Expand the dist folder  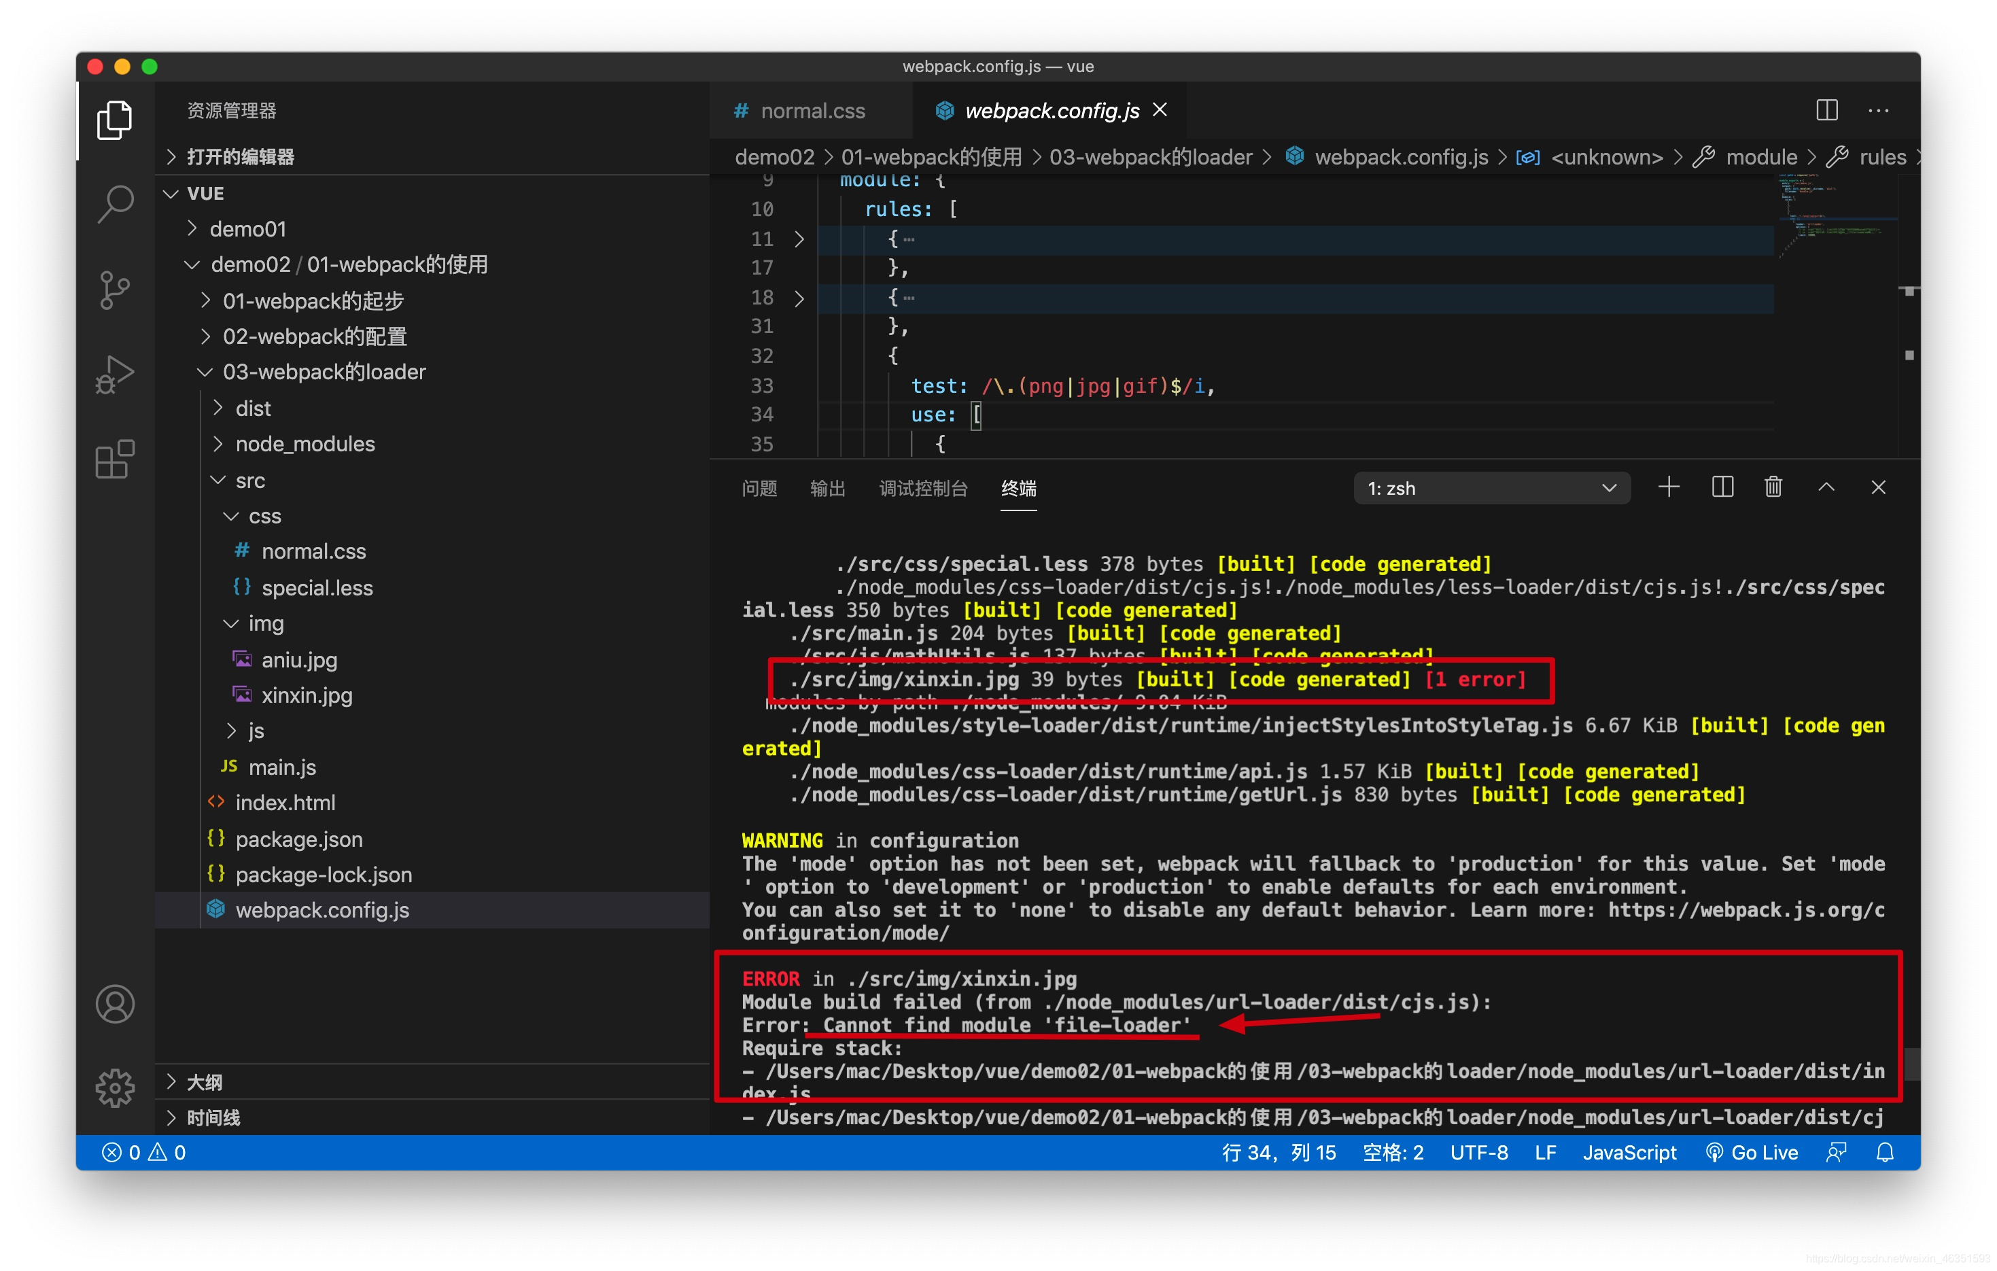[432, 408]
